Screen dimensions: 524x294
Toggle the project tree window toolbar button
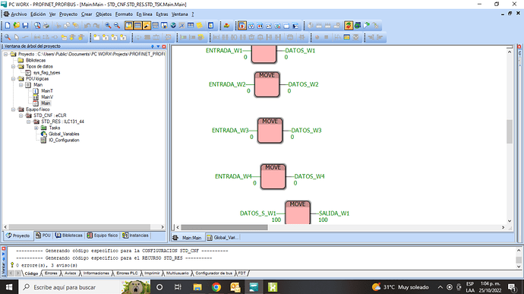pos(128,25)
